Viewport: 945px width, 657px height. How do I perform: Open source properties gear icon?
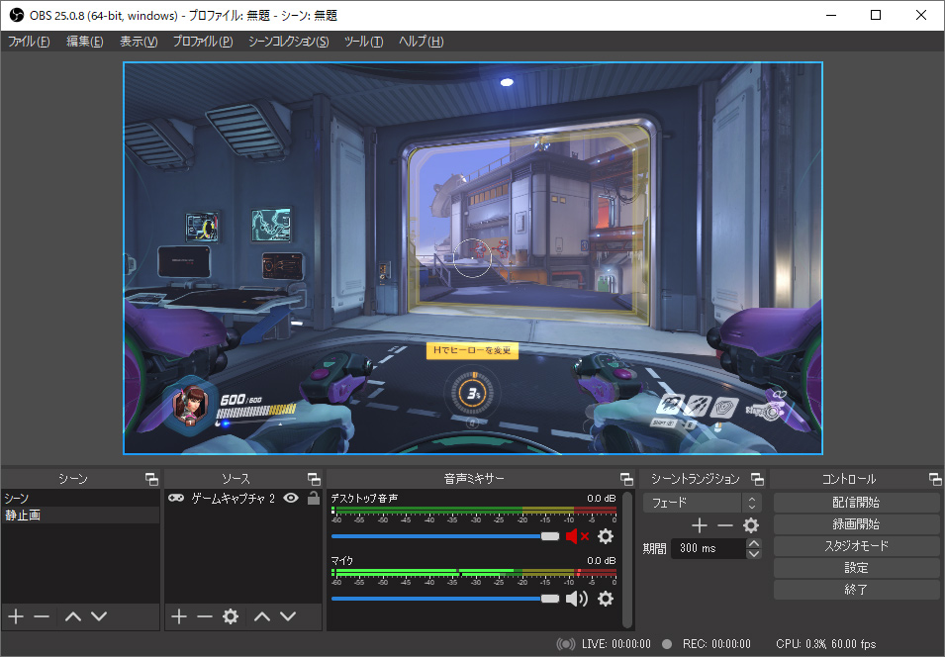click(x=231, y=616)
